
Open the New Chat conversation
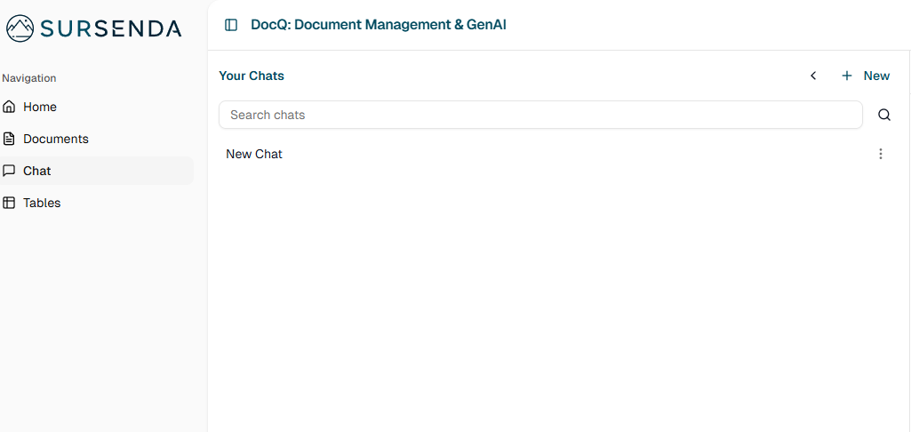click(x=254, y=154)
